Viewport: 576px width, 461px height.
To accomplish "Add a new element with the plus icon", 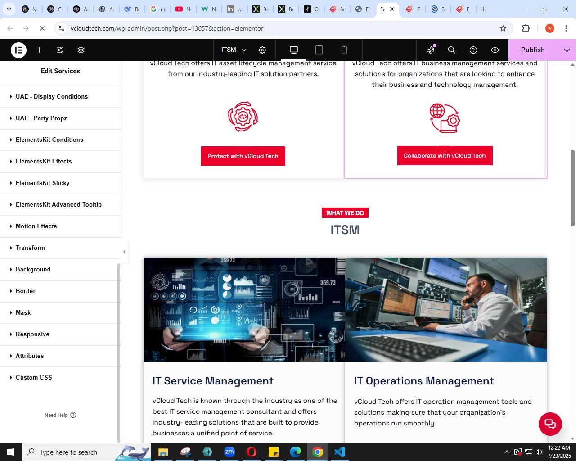I will coord(40,50).
